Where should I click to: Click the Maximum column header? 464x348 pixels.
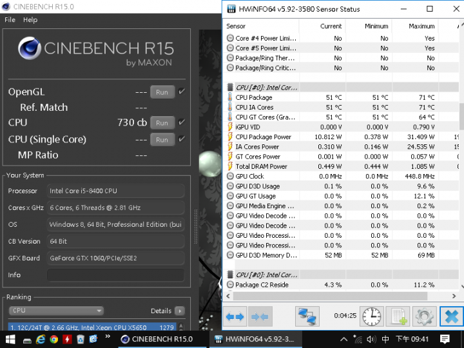[x=415, y=26]
